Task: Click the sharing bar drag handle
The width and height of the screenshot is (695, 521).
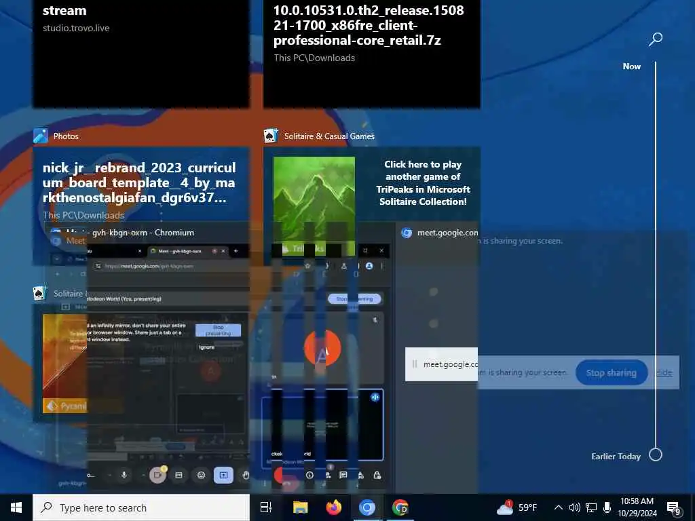Action: pos(415,364)
